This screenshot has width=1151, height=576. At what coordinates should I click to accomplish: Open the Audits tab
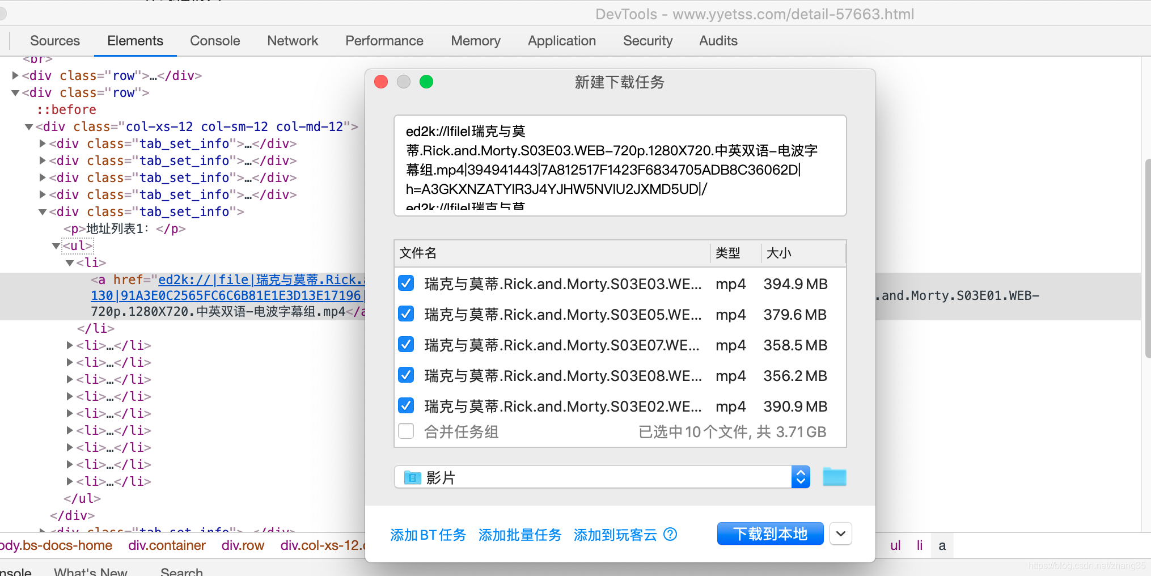[718, 41]
